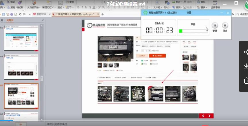Click the Format Painter brush icon

[20, 2]
